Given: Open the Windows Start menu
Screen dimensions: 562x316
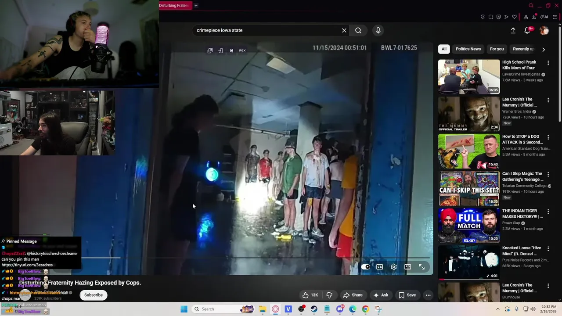Looking at the screenshot, I should 184,309.
